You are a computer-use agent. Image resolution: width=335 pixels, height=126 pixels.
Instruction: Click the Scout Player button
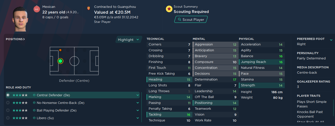(191, 20)
